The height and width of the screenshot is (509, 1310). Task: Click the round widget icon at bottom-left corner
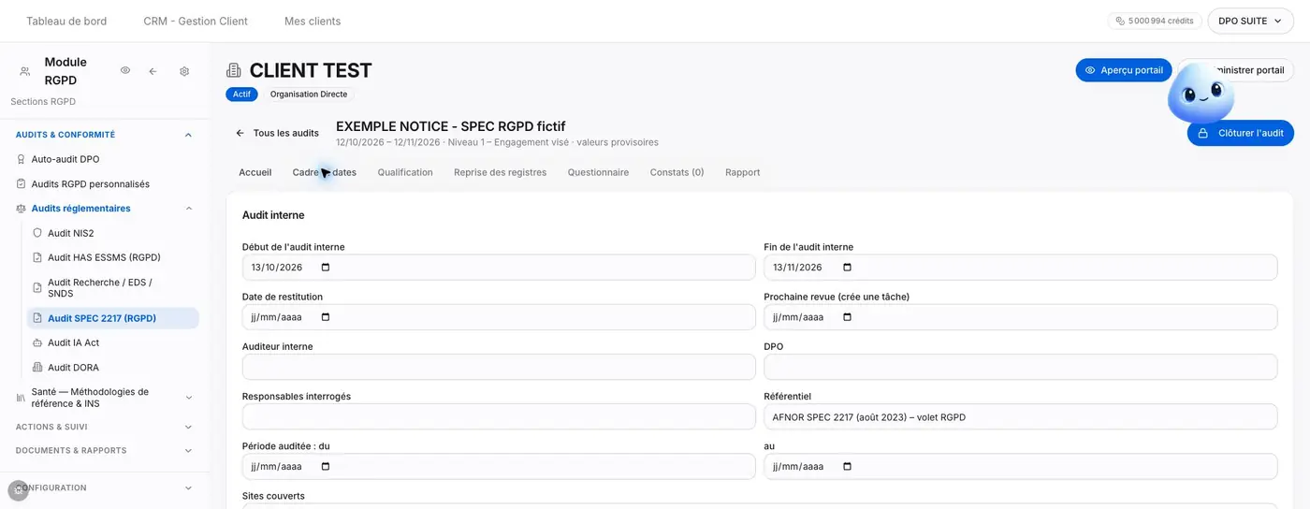coord(18,490)
